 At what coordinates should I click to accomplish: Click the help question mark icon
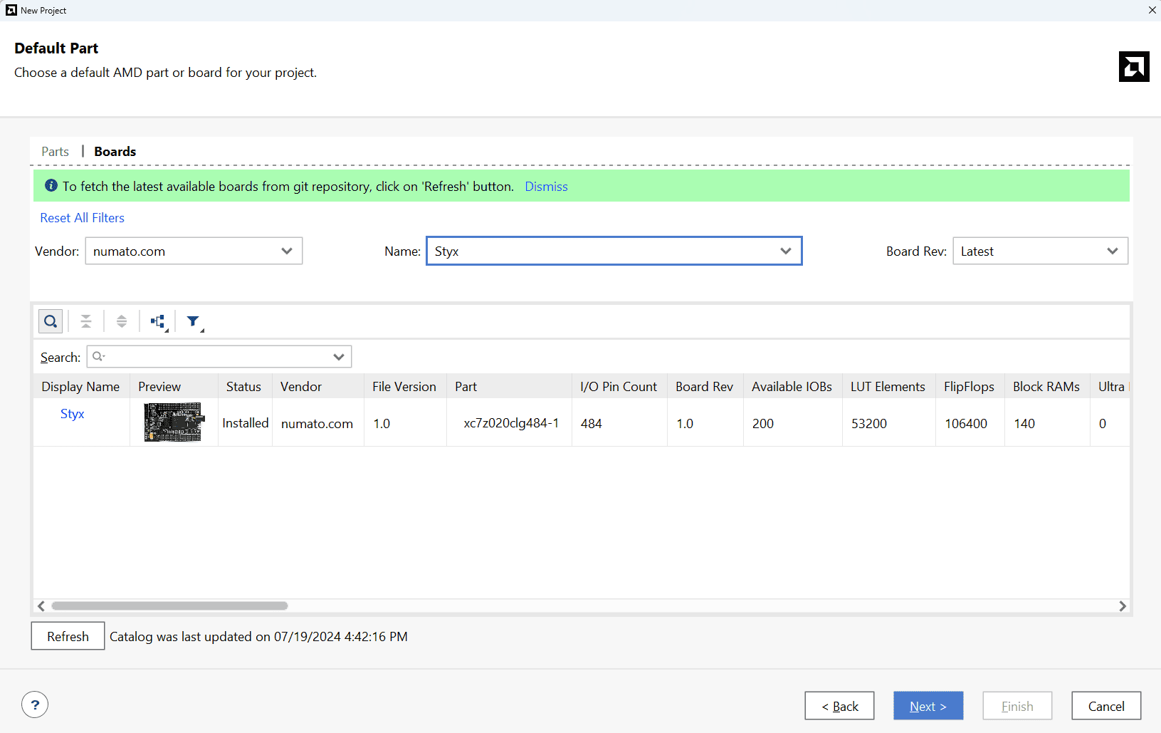coord(35,705)
